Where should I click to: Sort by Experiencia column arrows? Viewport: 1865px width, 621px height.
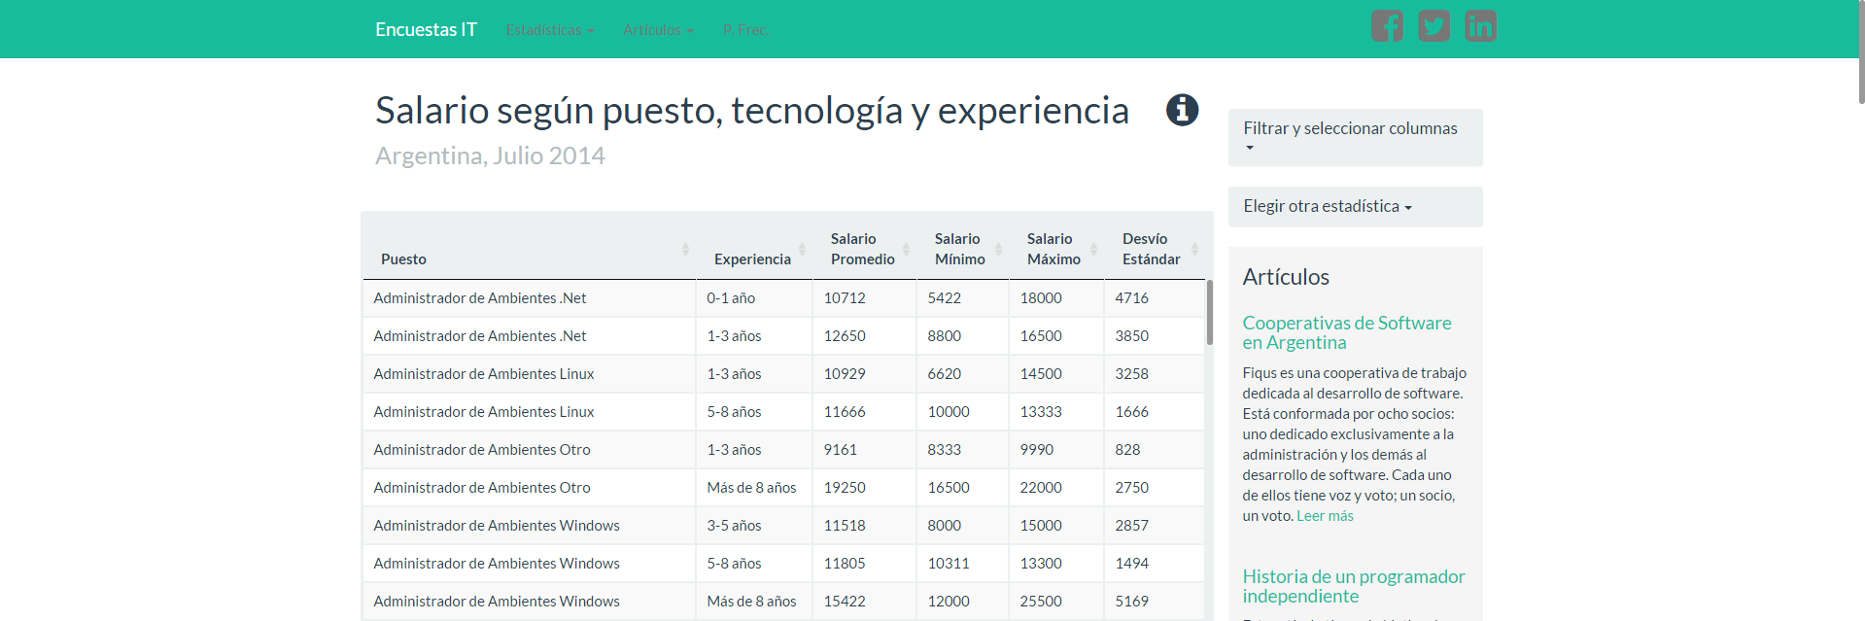click(x=802, y=250)
